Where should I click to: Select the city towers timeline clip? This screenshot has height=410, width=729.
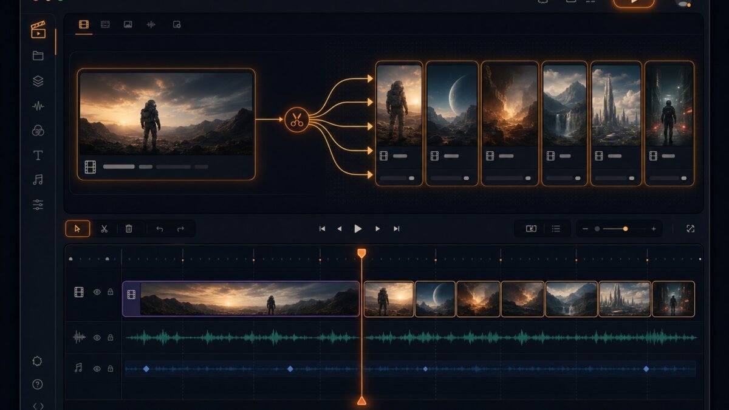pyautogui.click(x=625, y=299)
